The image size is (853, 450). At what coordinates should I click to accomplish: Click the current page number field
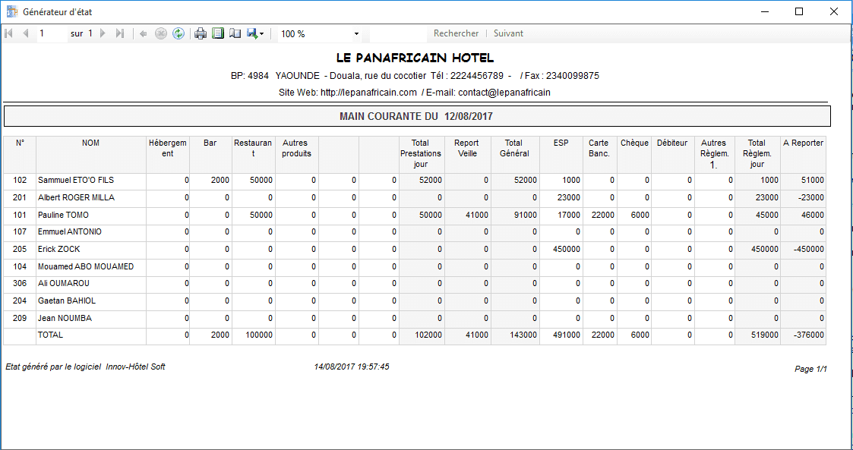tap(52, 33)
